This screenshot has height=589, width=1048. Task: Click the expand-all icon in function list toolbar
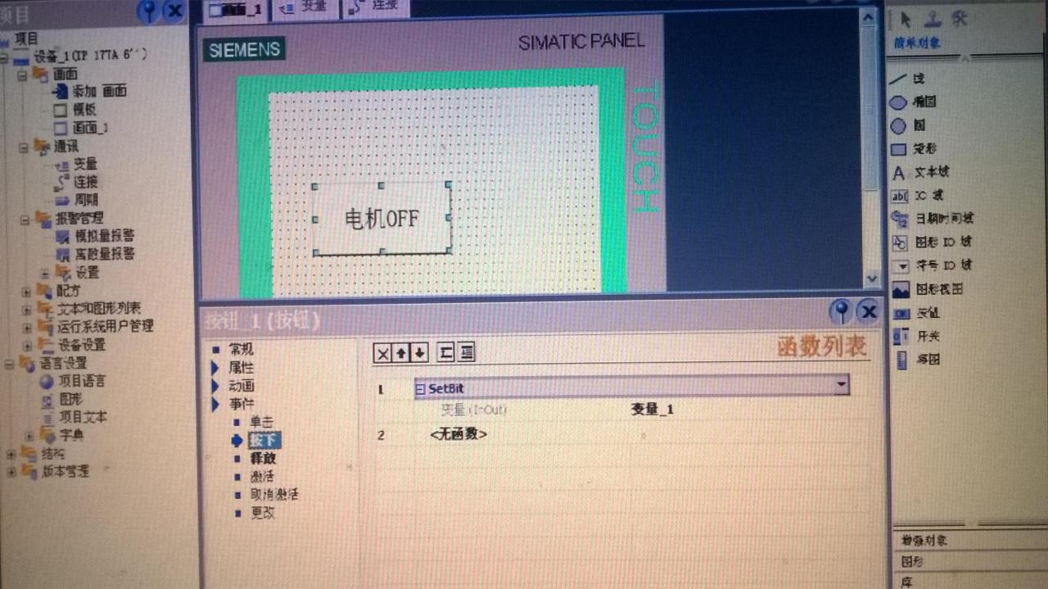click(466, 353)
